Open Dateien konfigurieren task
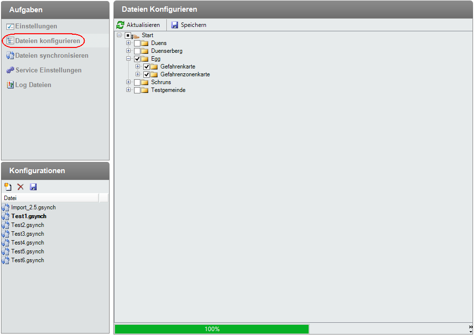Image resolution: width=475 pixels, height=336 pixels. coord(47,41)
